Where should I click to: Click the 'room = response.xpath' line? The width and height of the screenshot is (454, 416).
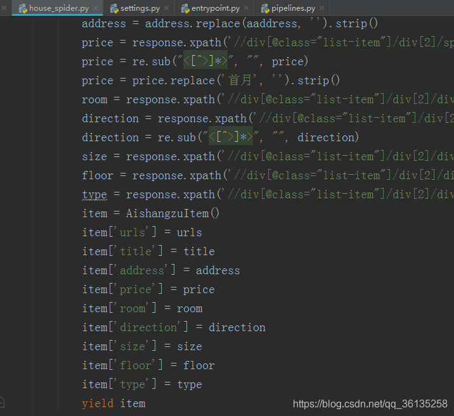click(x=268, y=99)
